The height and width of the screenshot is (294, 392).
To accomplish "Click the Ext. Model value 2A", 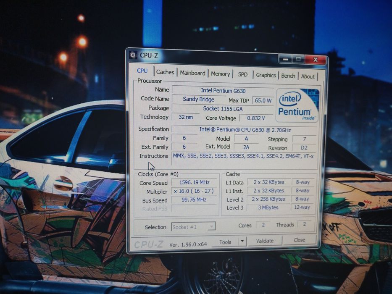I will 246,147.
